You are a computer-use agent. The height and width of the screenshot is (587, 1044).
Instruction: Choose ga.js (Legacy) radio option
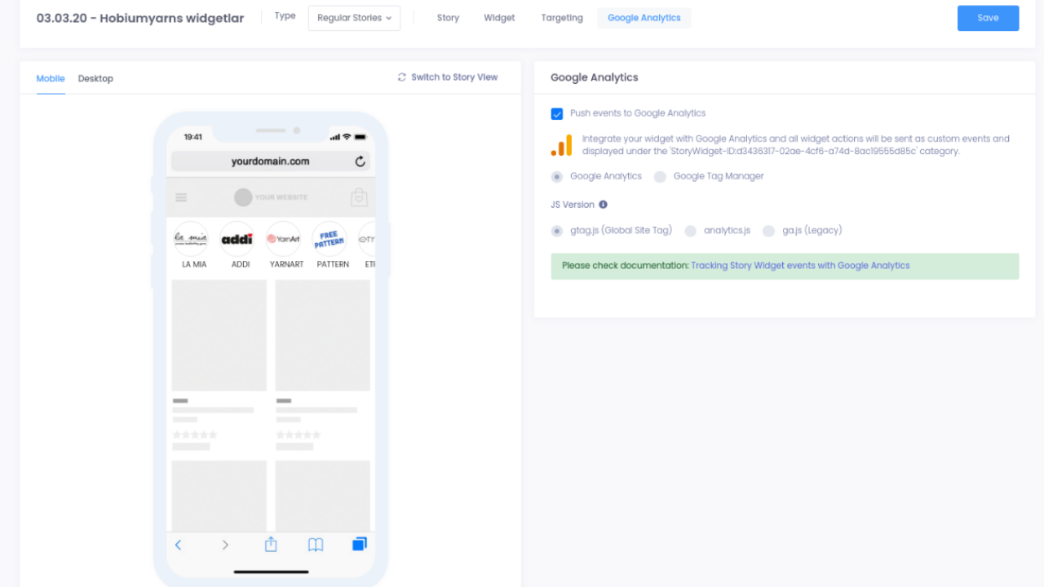click(768, 231)
